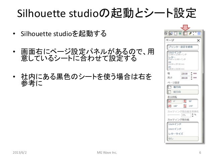
Task: Decrease mat transparency with down arrow
Action: click(193, 116)
